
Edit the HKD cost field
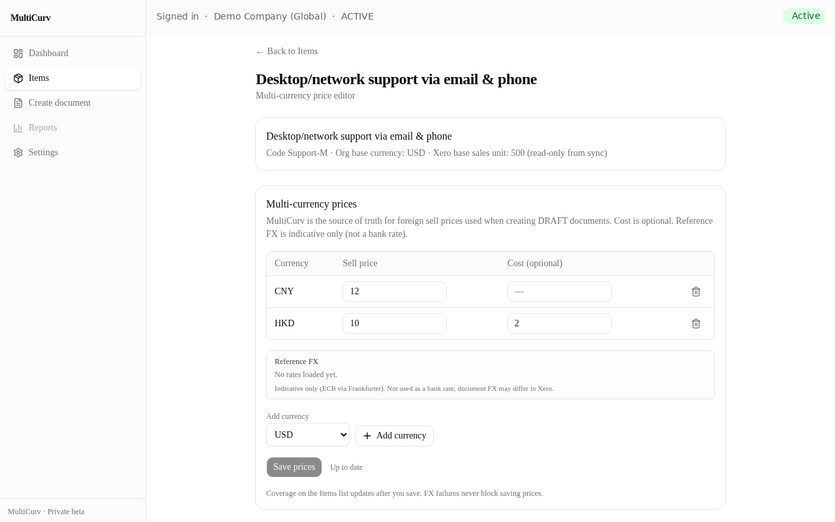(x=560, y=324)
